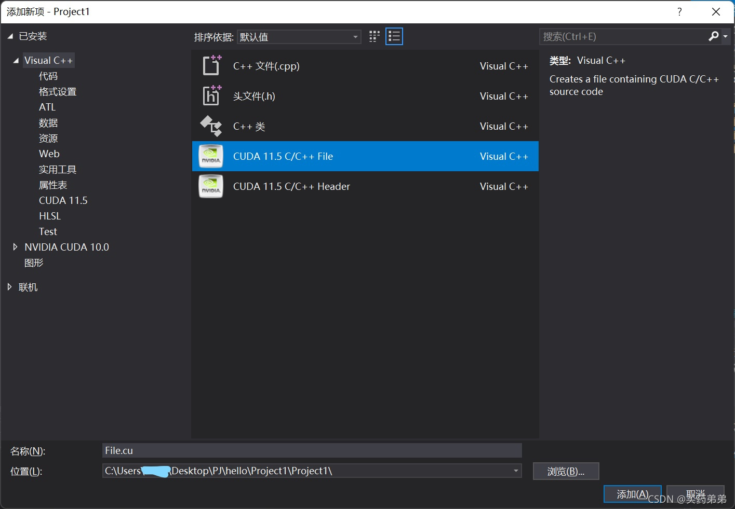Select the Visual C++ tree label

(48, 61)
